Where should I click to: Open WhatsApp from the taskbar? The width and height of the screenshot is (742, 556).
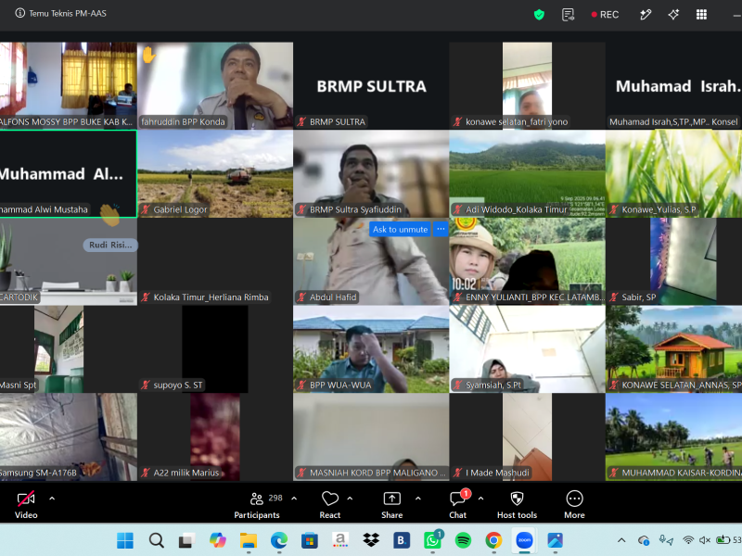pos(432,540)
